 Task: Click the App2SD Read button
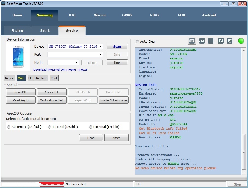click(x=91, y=138)
